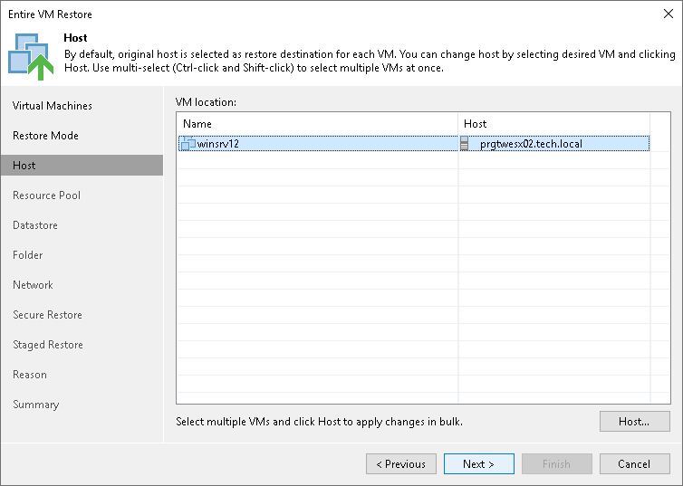Select the winsrv12 row name

(218, 144)
